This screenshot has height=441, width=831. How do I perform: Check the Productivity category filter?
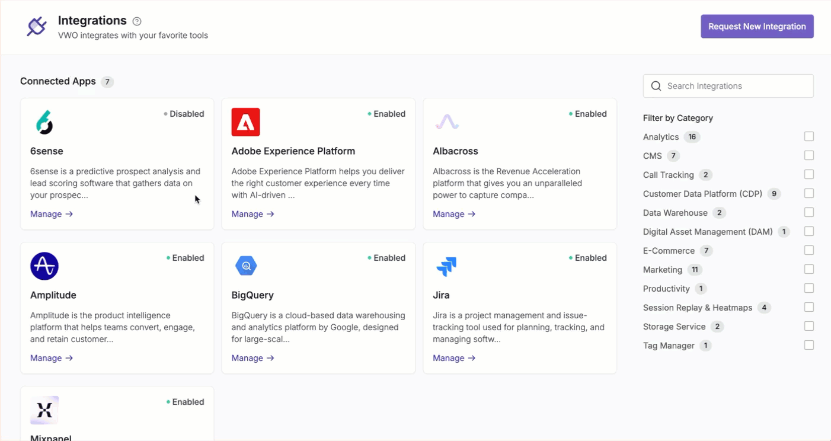[x=809, y=289]
